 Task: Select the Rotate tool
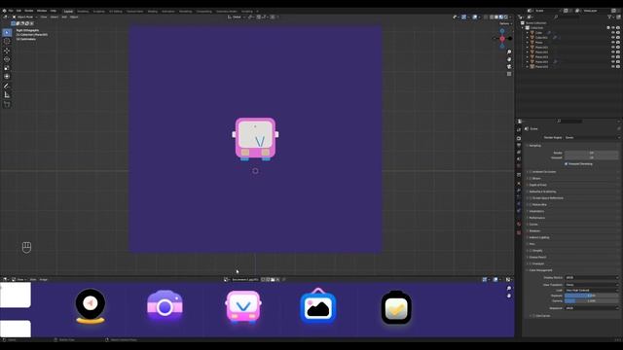7,59
